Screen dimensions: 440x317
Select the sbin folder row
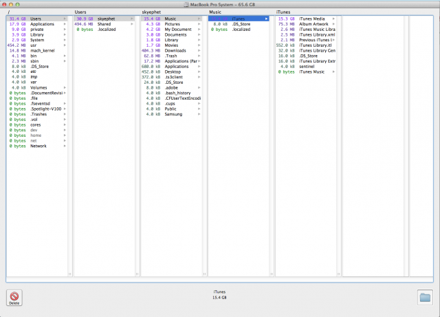point(37,61)
